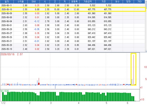Click 거래금액 value 815,123 on 2026-06-01
The height and width of the screenshot is (106, 147).
point(91,25)
